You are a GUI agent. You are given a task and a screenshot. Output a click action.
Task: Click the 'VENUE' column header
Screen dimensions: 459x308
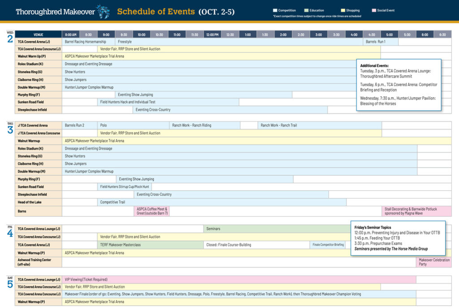click(39, 35)
